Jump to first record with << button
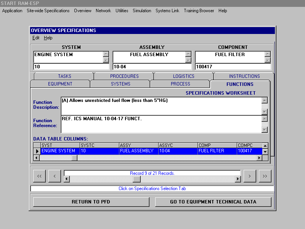 pos(39,176)
